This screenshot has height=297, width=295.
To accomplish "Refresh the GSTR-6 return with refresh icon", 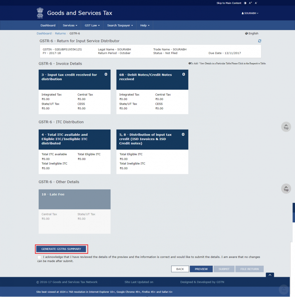I will pyautogui.click(x=260, y=41).
